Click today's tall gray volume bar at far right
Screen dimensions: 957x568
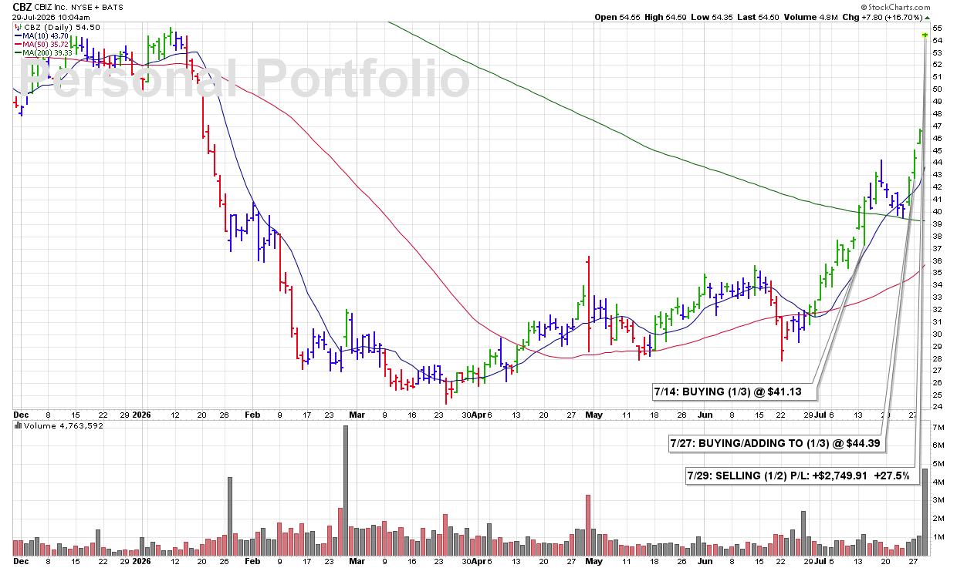[x=924, y=513]
